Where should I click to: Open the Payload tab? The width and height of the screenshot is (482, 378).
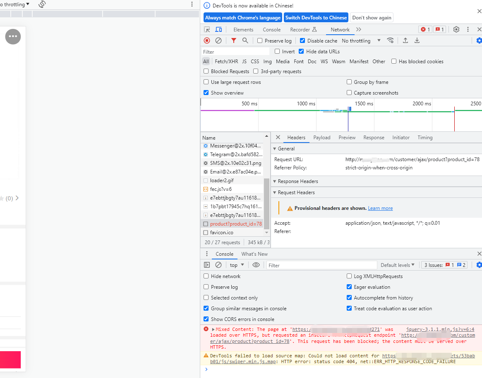(321, 138)
